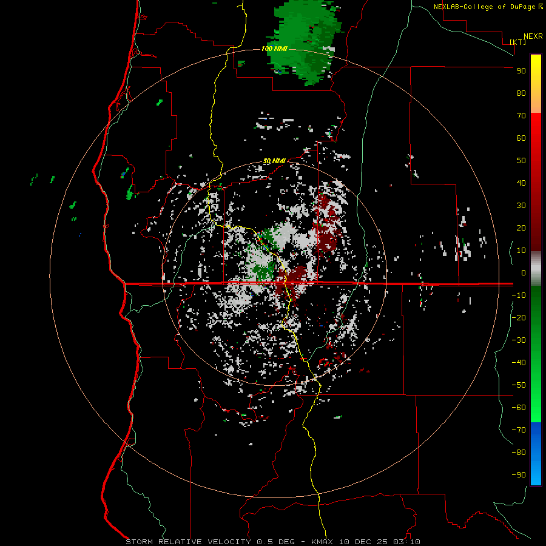Click the large green echo beyond 100 NMI ring
The image size is (546, 546).
tap(305, 42)
